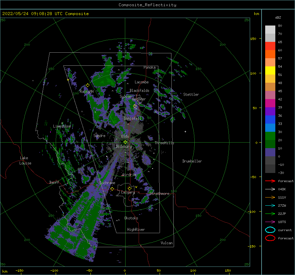Select the Banff label
Screen dimensions: 295x275
point(54,182)
